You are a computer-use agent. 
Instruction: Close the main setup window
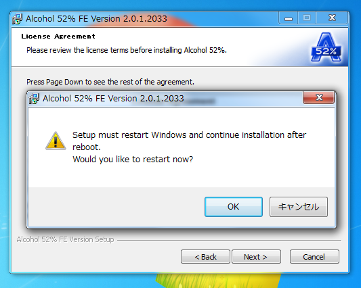(332, 18)
